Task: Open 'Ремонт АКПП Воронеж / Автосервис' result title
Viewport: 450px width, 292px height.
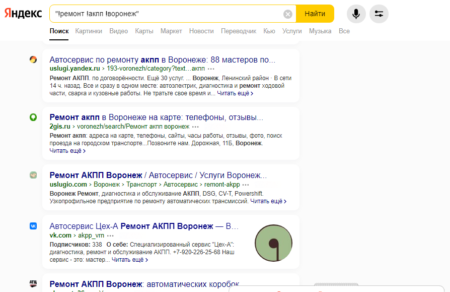Action: click(x=158, y=175)
